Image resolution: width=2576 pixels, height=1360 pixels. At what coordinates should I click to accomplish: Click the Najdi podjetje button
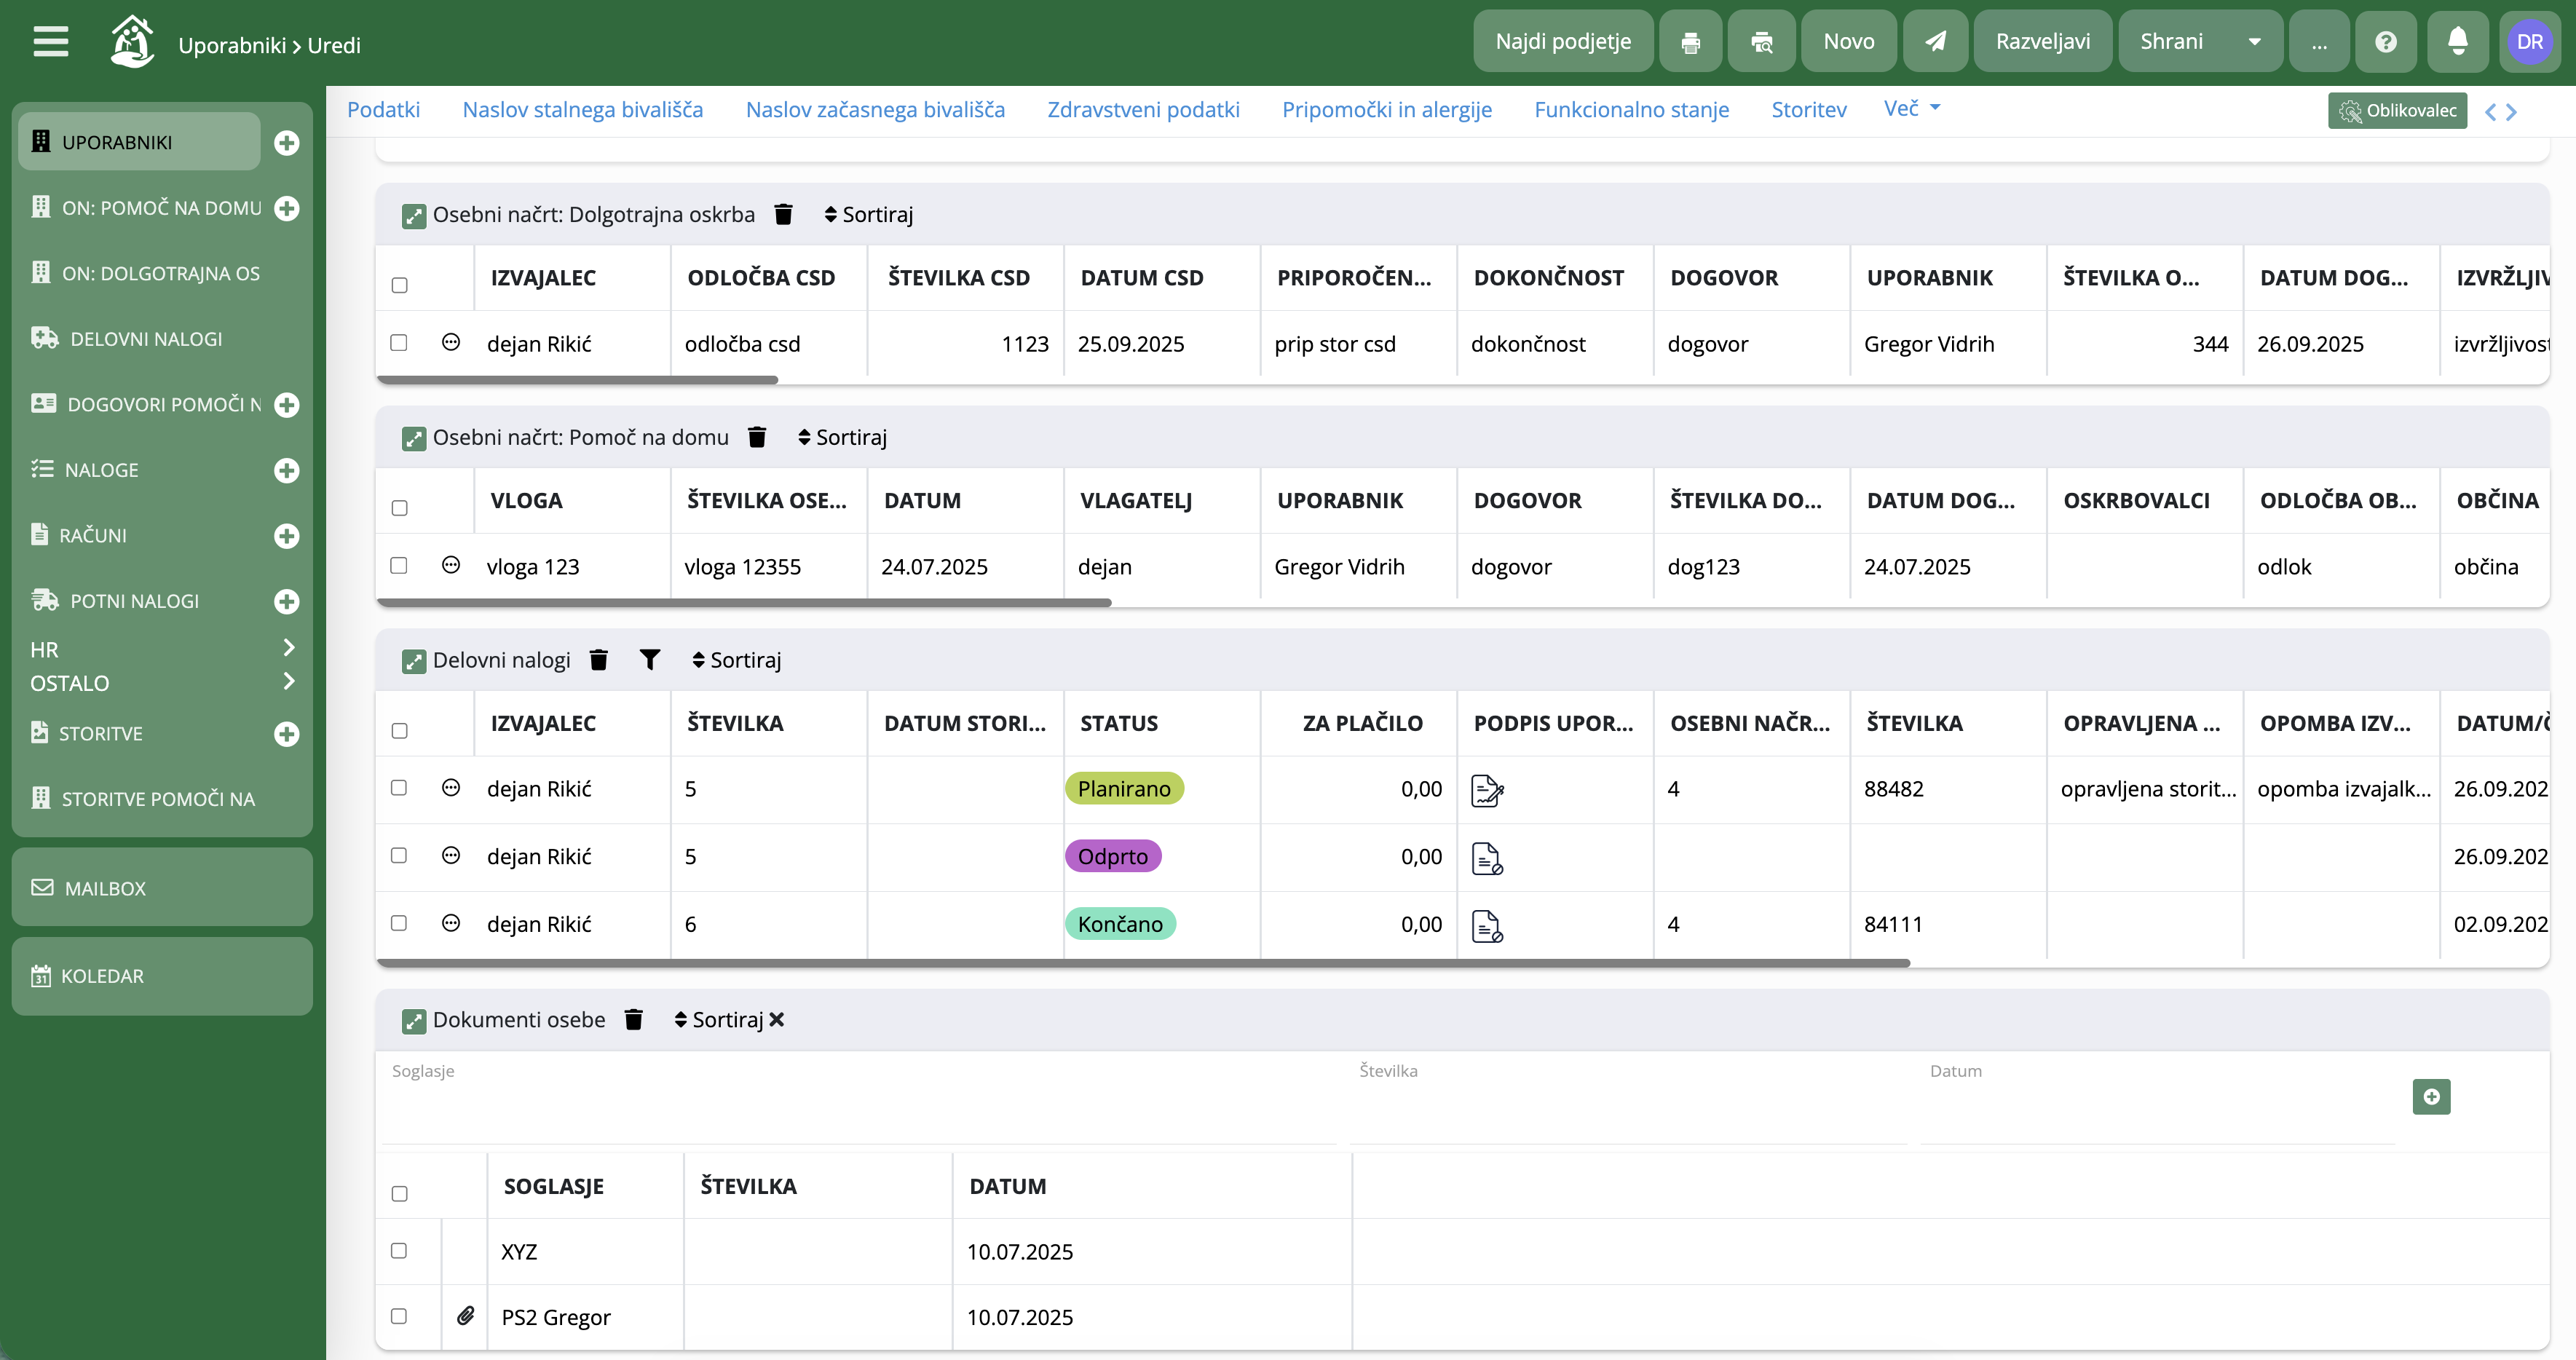coord(1563,41)
